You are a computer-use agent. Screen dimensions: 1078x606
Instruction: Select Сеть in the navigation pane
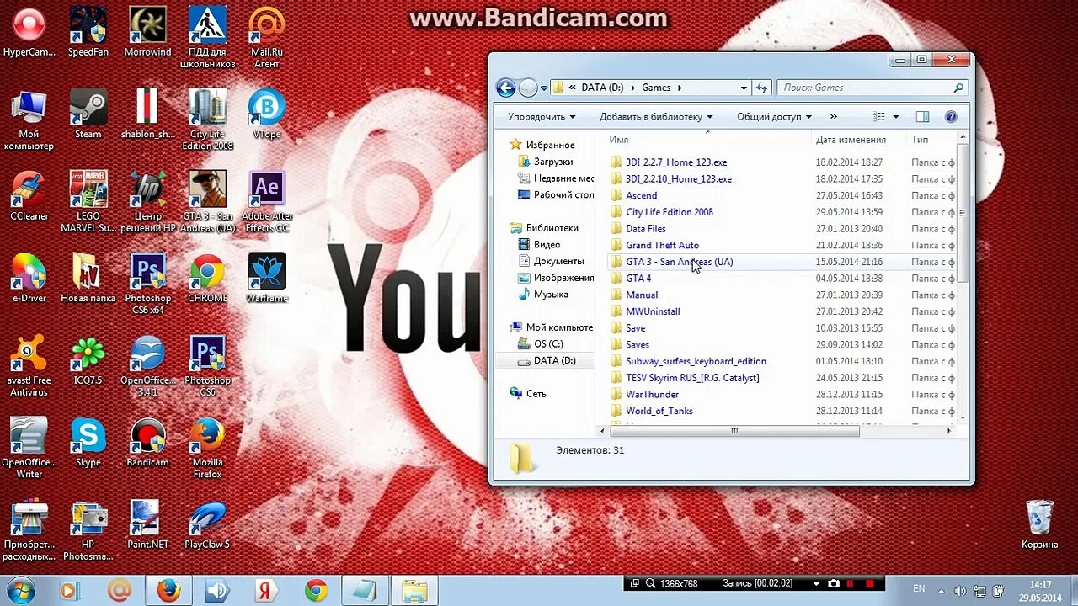(536, 393)
